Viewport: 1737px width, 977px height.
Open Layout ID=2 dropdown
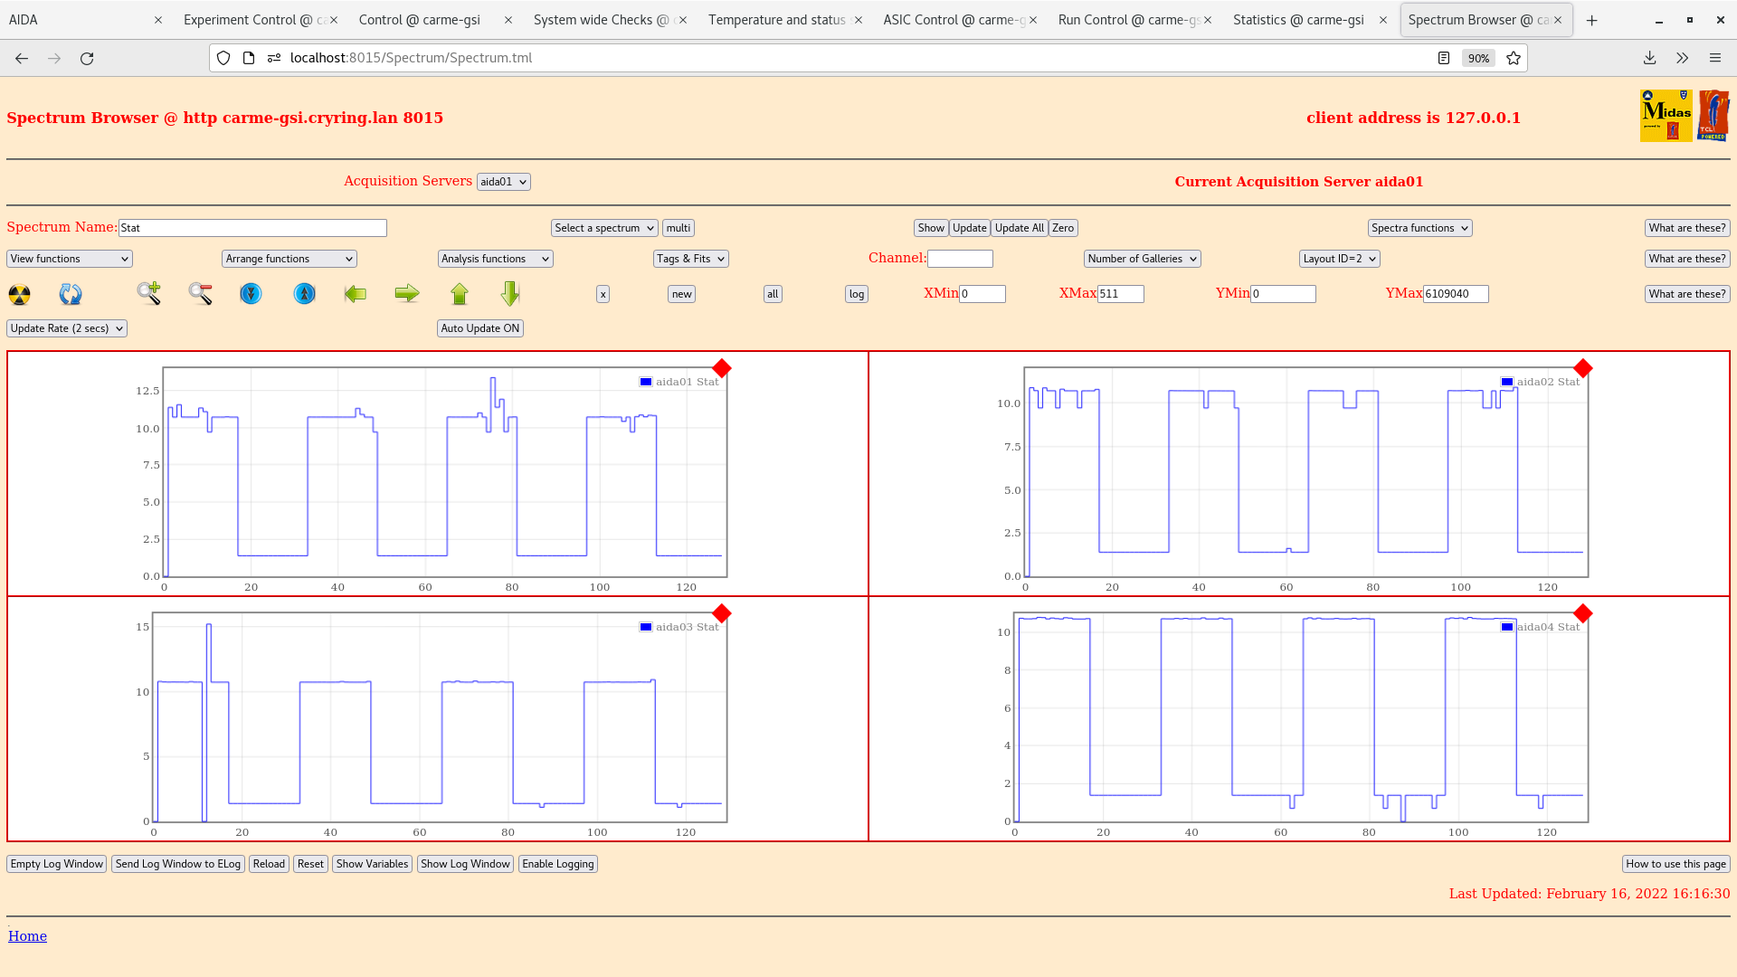1340,259
